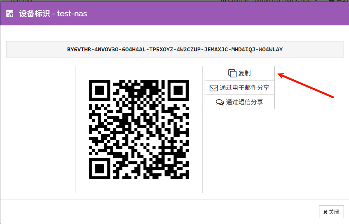Click the 设备标识 - test-nas dialog title
349x224 pixels.
53,14
